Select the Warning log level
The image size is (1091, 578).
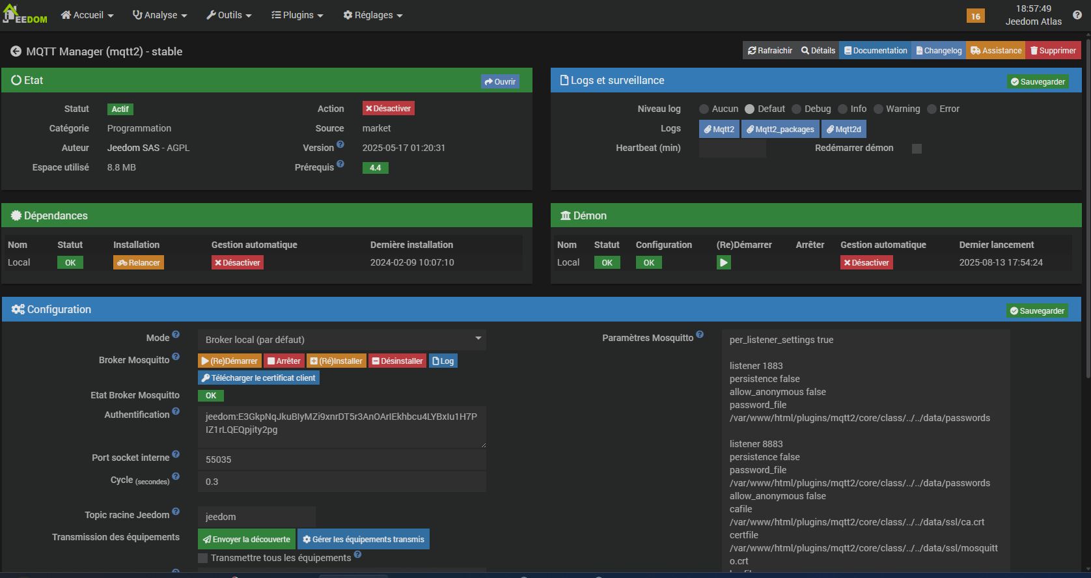pos(878,109)
